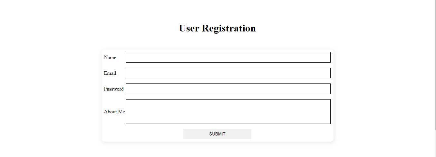436x157 pixels.
Task: Click blank page area below the form card
Action: 218,150
